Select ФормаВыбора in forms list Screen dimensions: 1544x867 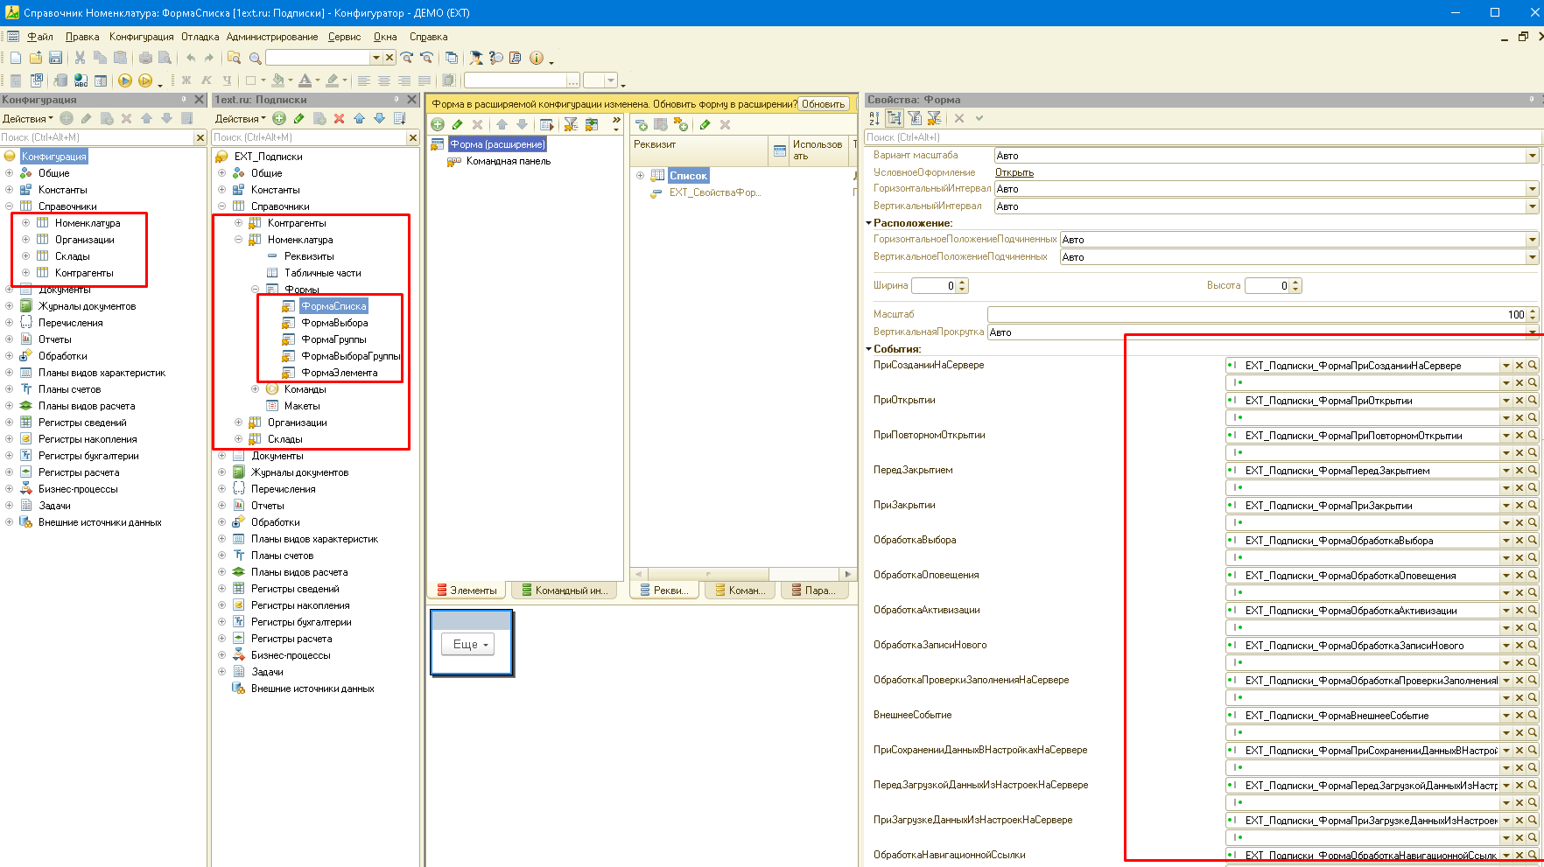pyautogui.click(x=334, y=323)
